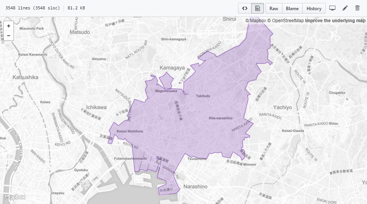
Task: Click the Narashino city label
Action: 196,187
